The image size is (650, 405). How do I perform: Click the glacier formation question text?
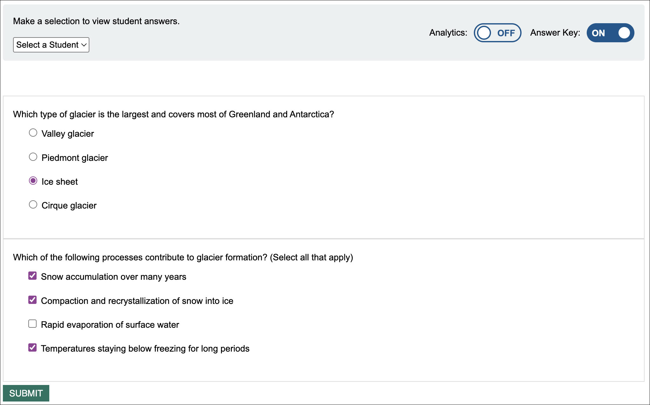click(x=183, y=257)
